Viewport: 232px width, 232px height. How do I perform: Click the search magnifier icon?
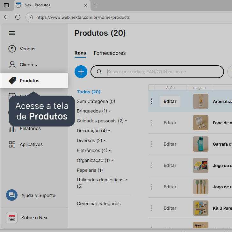(99, 72)
